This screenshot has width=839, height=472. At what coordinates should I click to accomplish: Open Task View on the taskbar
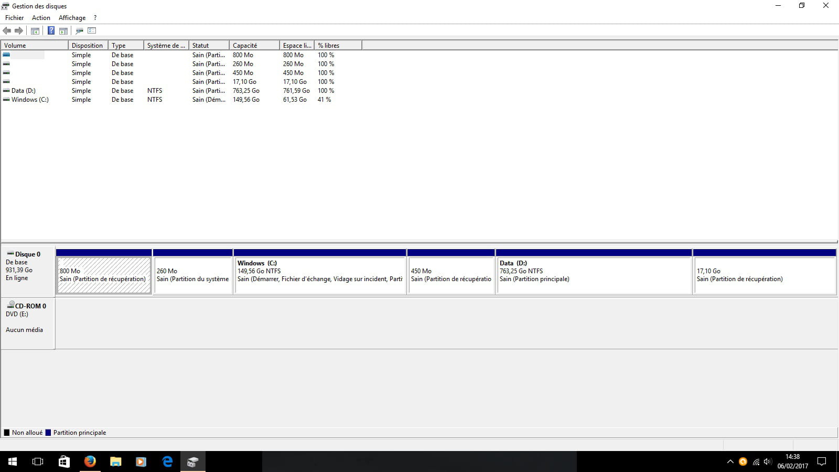click(x=38, y=462)
